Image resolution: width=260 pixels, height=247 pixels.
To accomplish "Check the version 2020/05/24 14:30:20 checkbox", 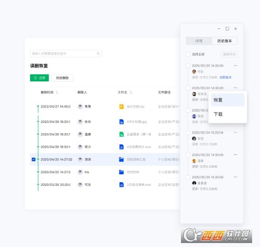I will [x=188, y=88].
